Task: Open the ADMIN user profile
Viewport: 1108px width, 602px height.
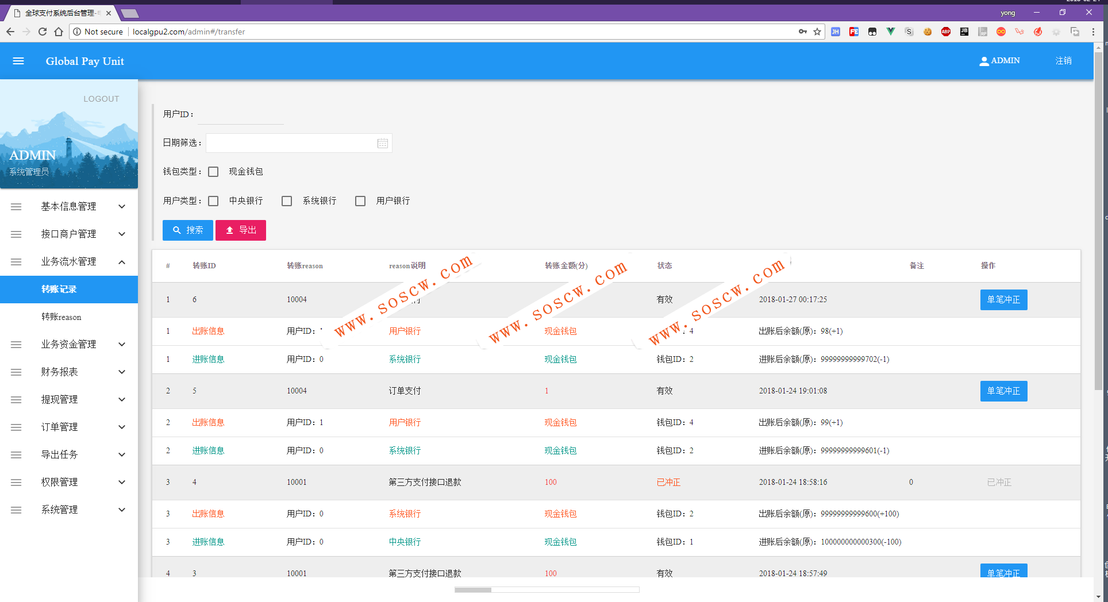Action: [999, 61]
